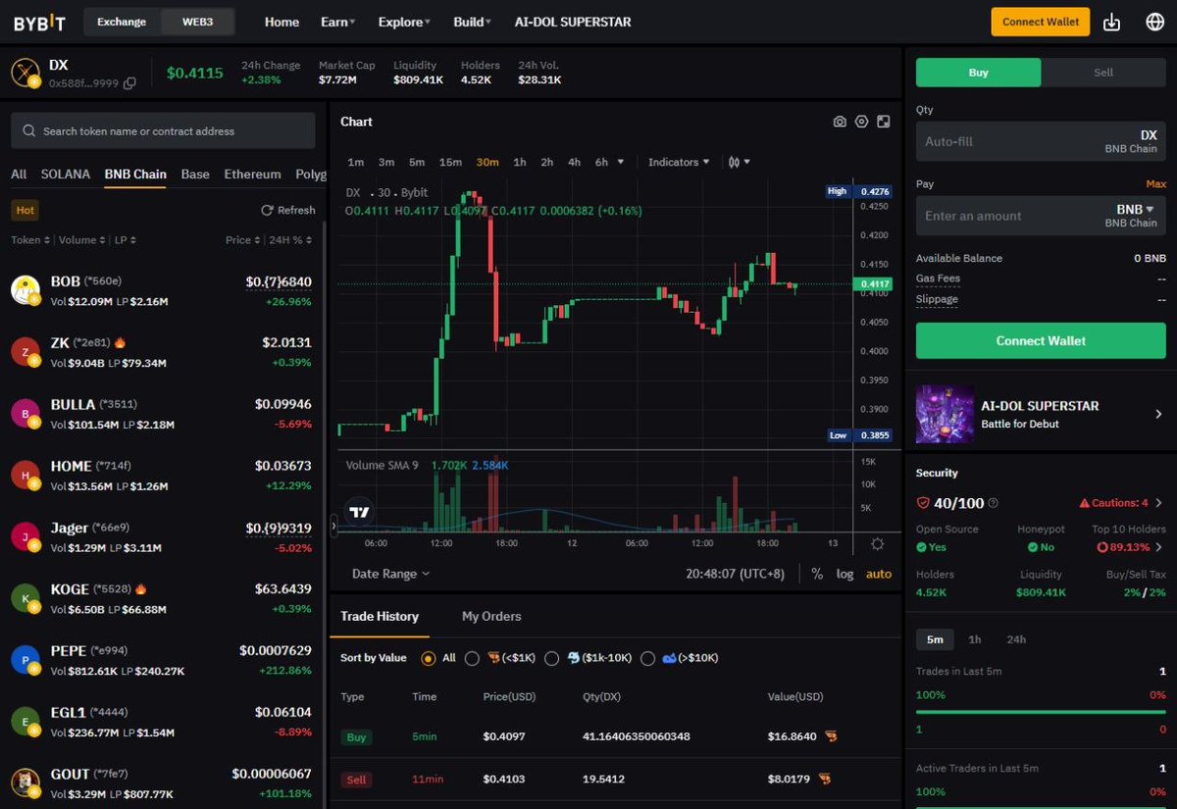
Task: Expand the Cautions: 4 details
Action: click(x=1120, y=503)
